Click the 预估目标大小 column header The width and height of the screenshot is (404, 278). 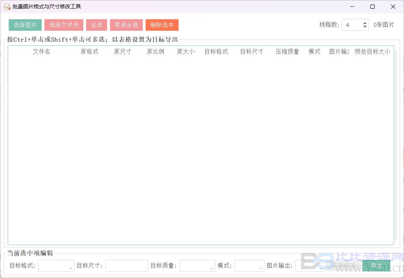(372, 52)
